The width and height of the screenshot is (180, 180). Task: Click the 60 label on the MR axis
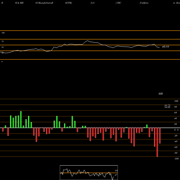(176, 113)
